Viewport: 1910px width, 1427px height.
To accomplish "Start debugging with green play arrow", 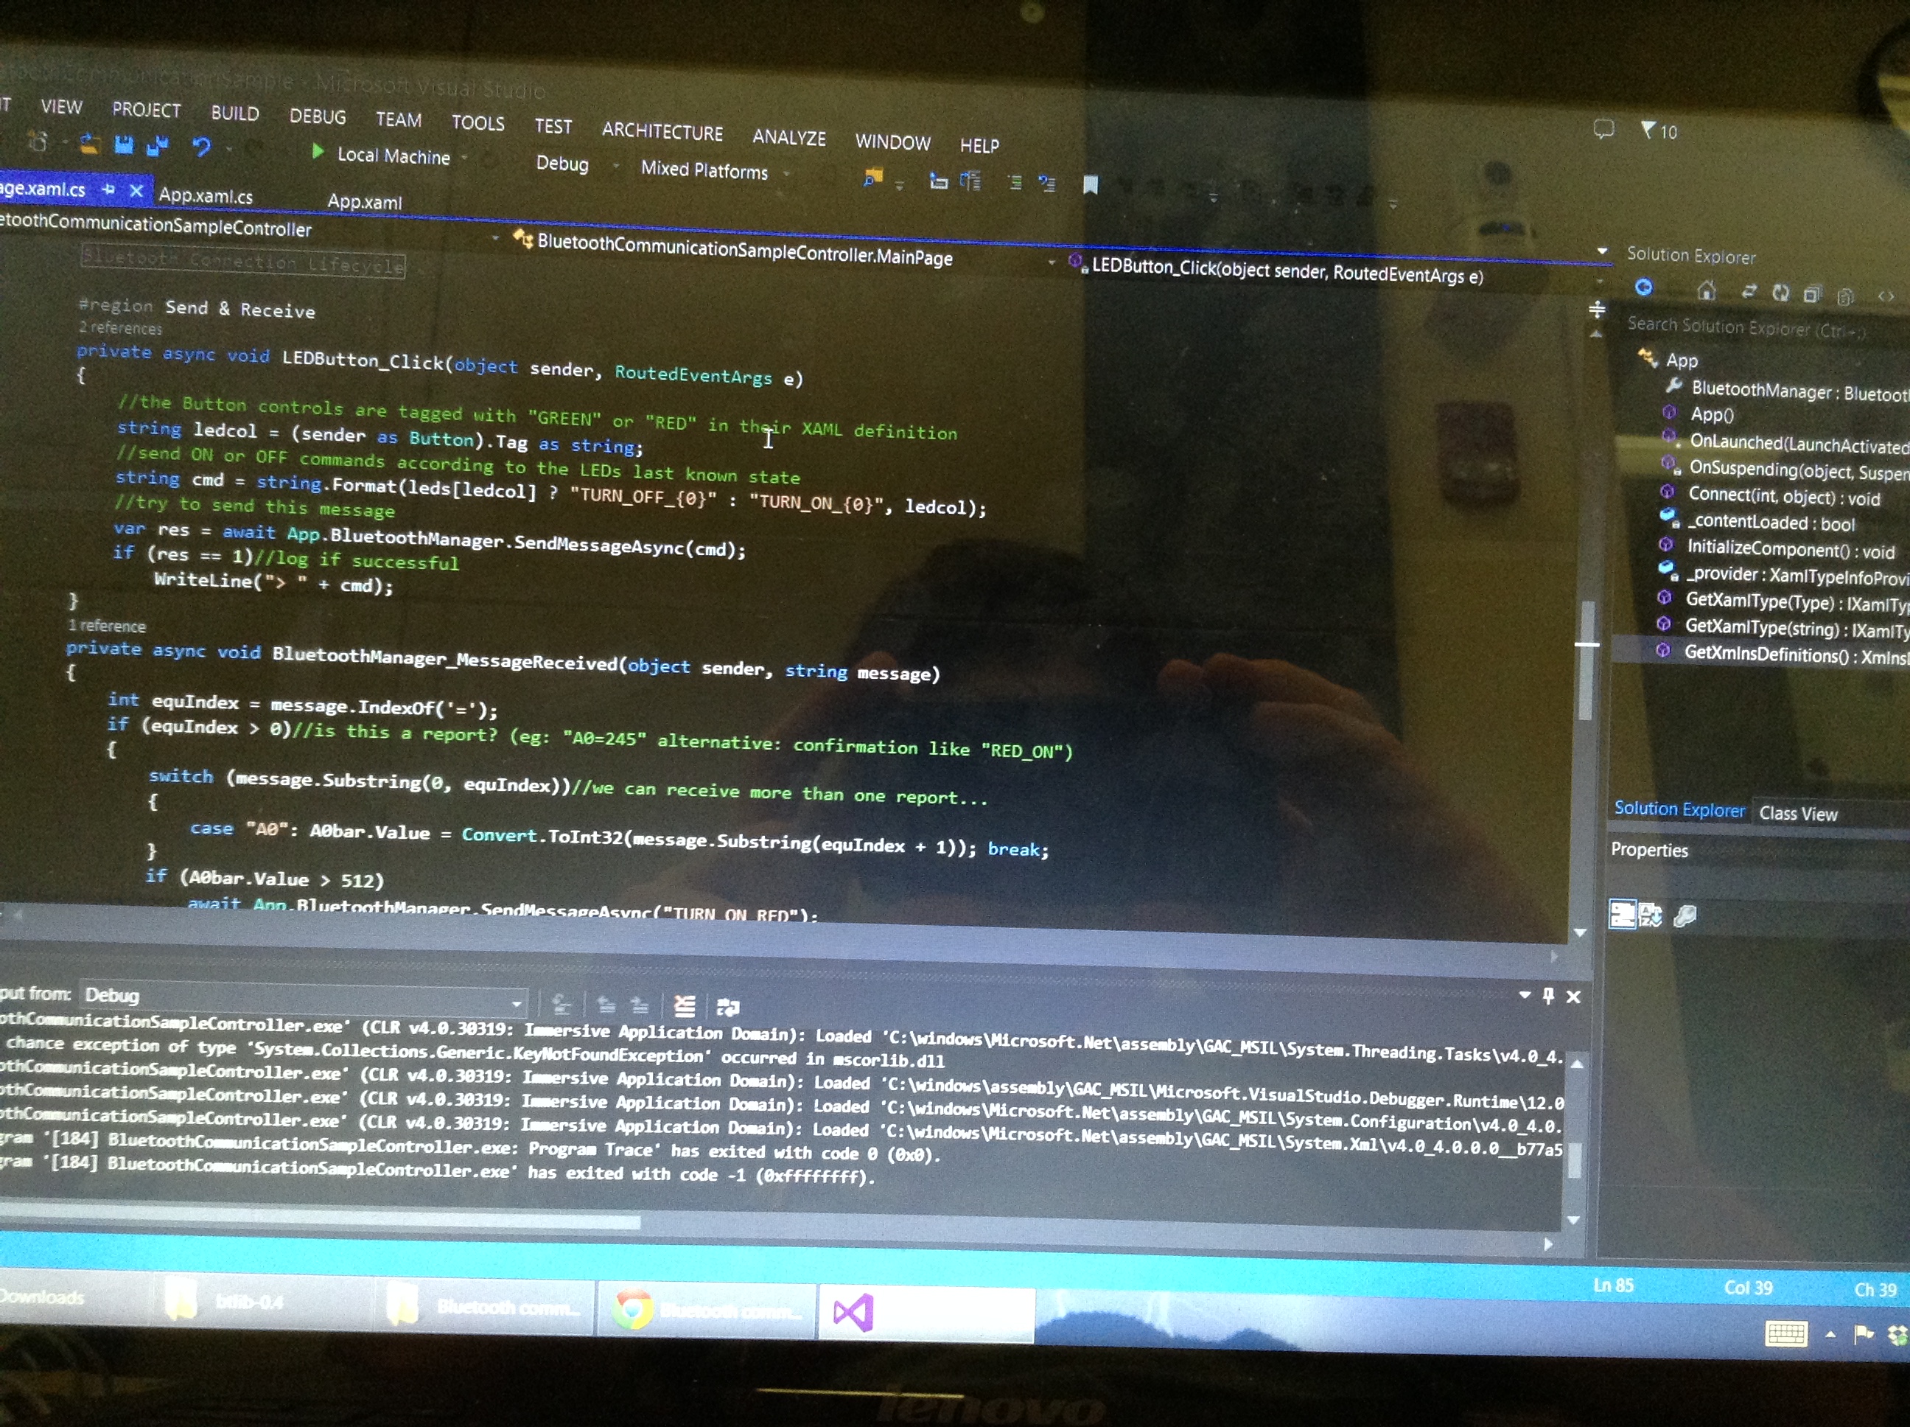I will [318, 153].
